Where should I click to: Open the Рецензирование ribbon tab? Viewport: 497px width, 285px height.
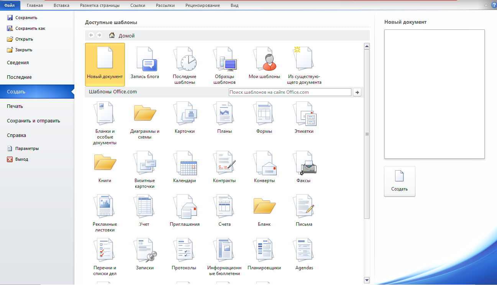tap(202, 5)
